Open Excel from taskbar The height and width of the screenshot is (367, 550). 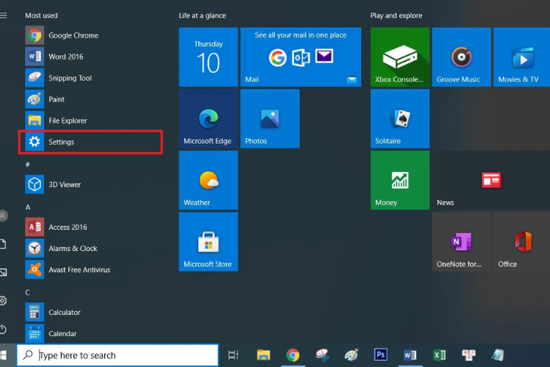(439, 355)
